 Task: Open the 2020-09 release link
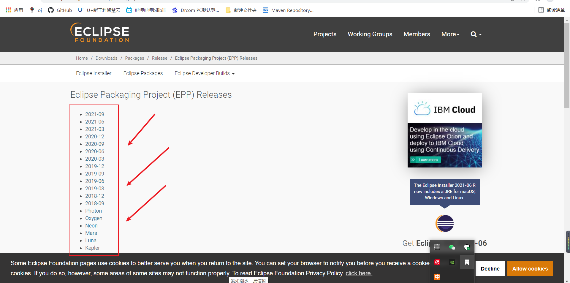coord(95,144)
